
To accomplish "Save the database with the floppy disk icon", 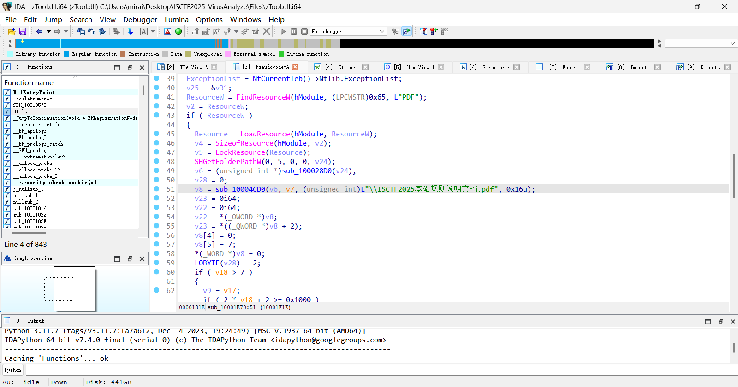I will point(23,31).
